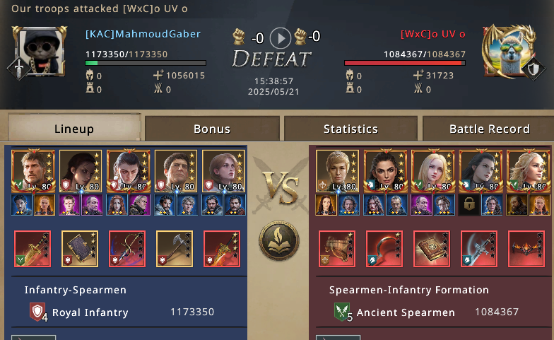Screen dimensions: 554x340
Task: Select the Lineup tab
Action: click(x=74, y=128)
